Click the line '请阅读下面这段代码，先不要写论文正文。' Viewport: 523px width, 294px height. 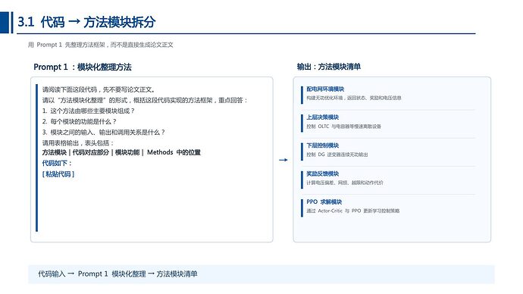99,89
